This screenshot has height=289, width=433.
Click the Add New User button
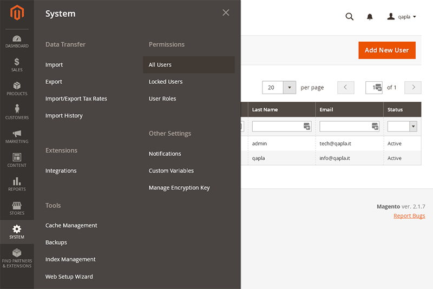386,50
